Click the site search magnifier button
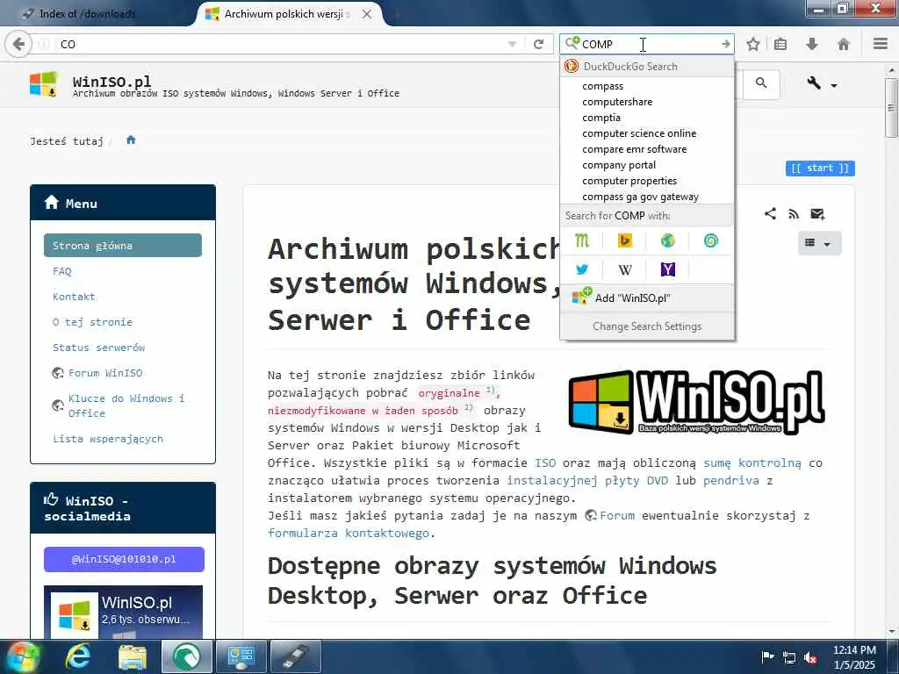 [761, 83]
